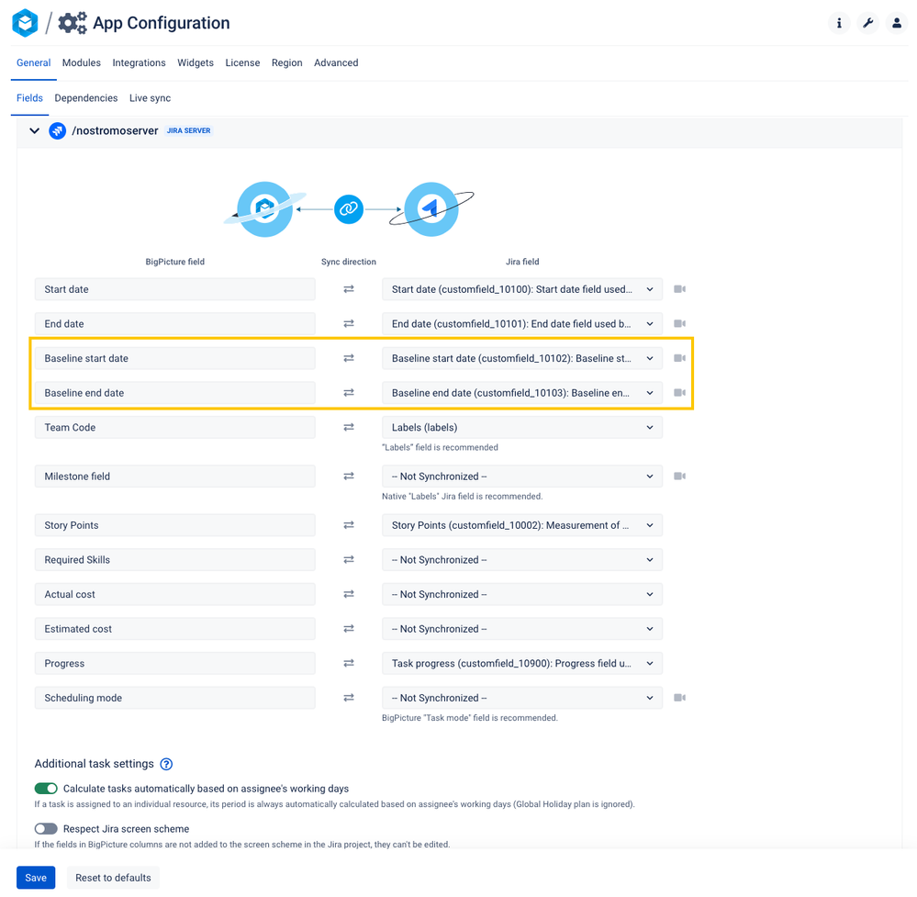The image size is (917, 897).
Task: Click the BigPicture planet icon in diagram
Action: click(265, 209)
